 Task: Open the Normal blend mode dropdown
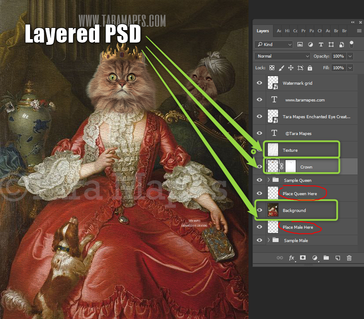pyautogui.click(x=282, y=56)
